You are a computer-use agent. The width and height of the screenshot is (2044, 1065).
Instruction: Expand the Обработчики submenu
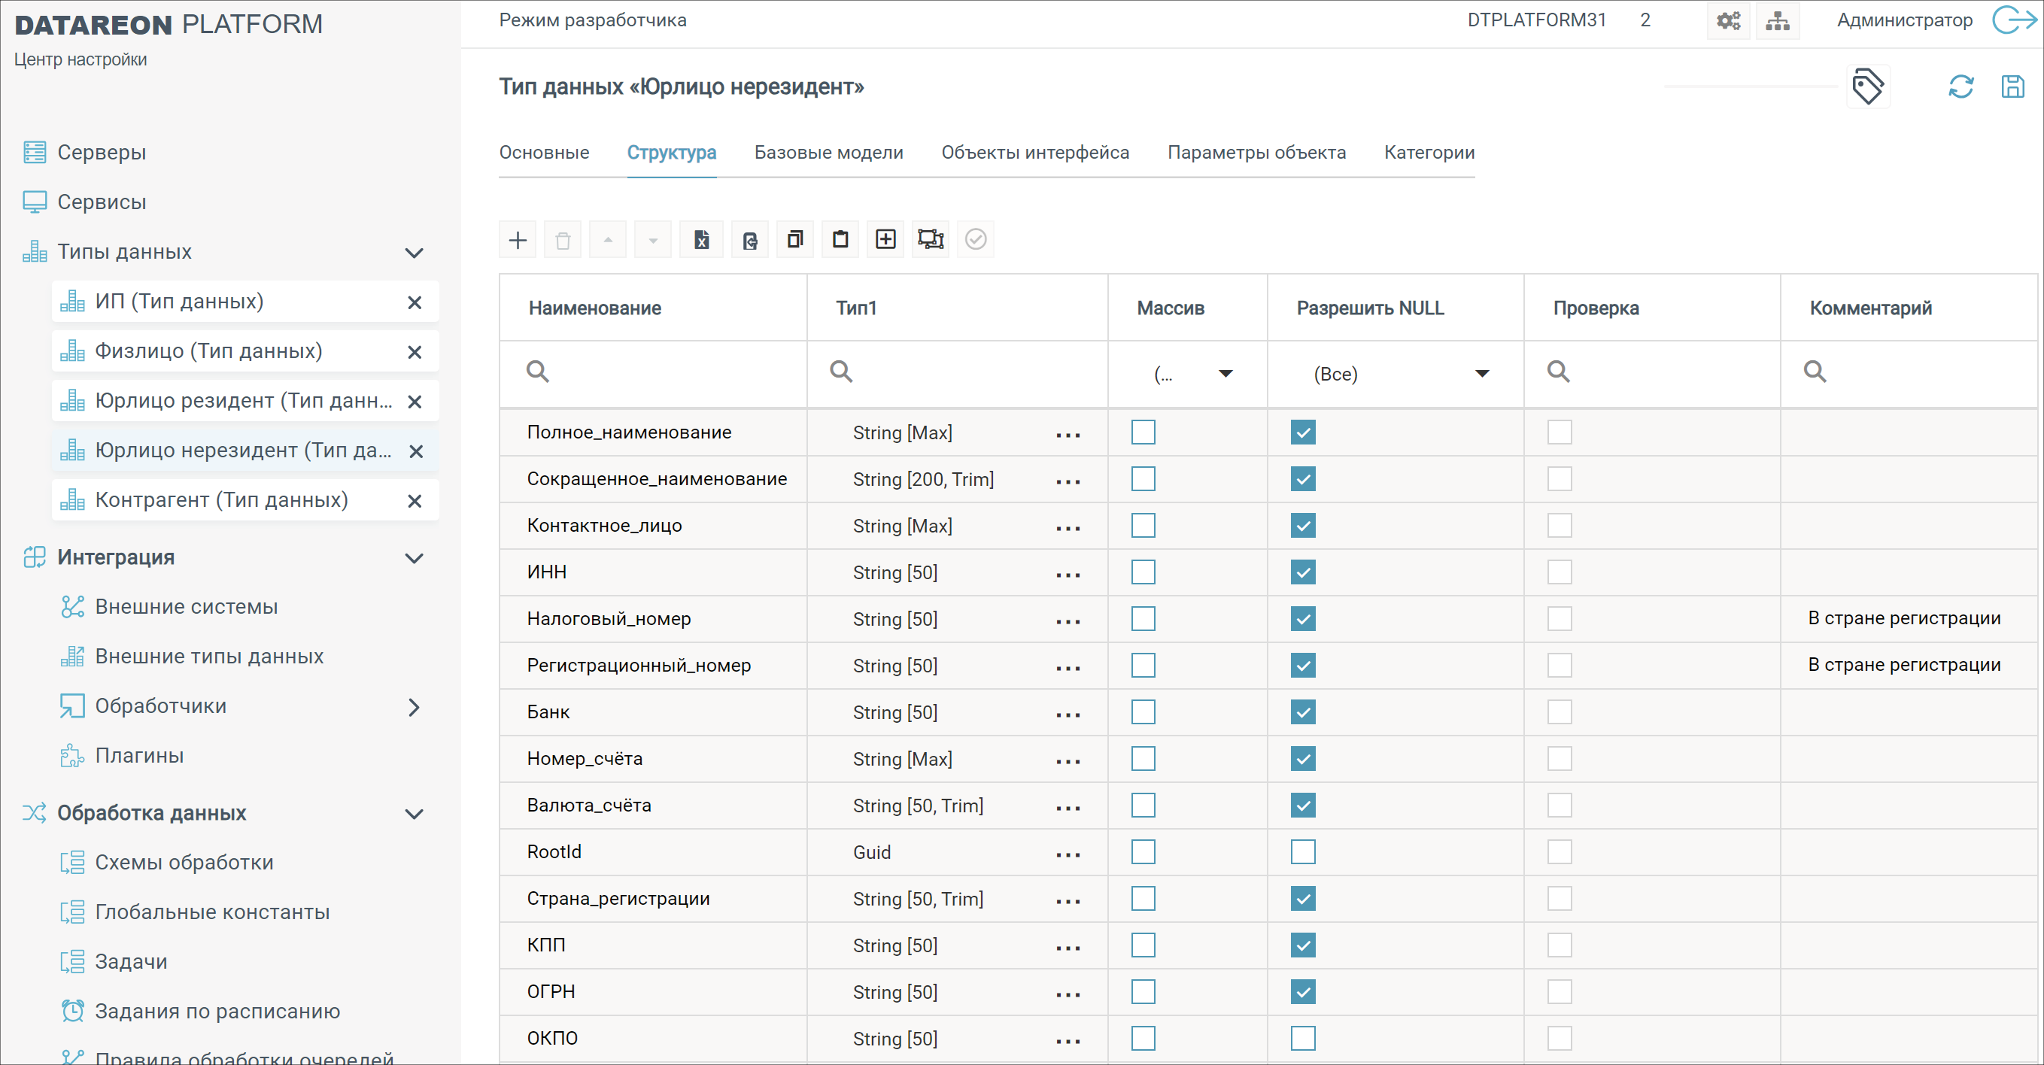pos(414,706)
